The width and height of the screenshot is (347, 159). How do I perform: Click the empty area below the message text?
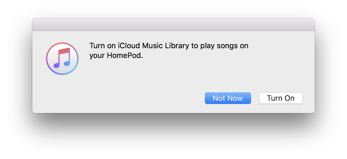(173, 75)
